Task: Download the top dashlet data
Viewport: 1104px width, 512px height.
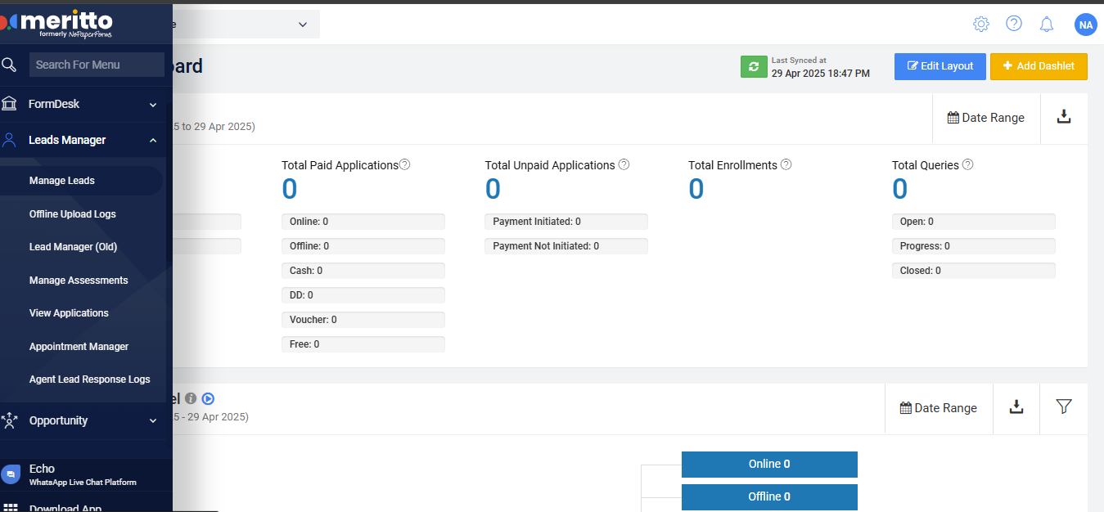Action: [x=1063, y=117]
